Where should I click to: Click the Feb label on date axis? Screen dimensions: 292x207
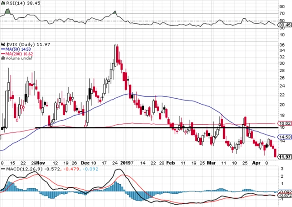point(170,163)
